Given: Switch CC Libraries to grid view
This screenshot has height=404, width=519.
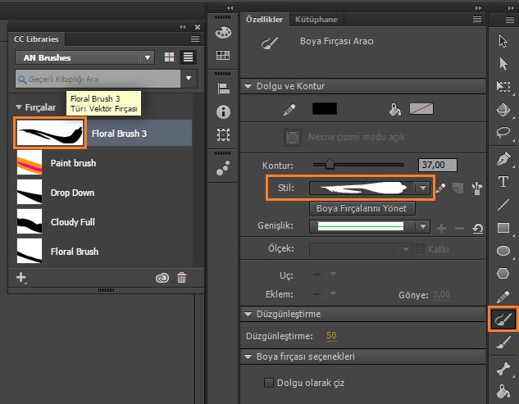Looking at the screenshot, I should [169, 57].
